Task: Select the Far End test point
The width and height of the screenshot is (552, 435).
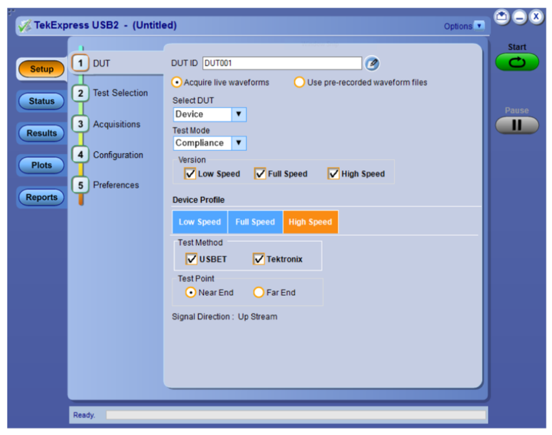Action: 259,293
